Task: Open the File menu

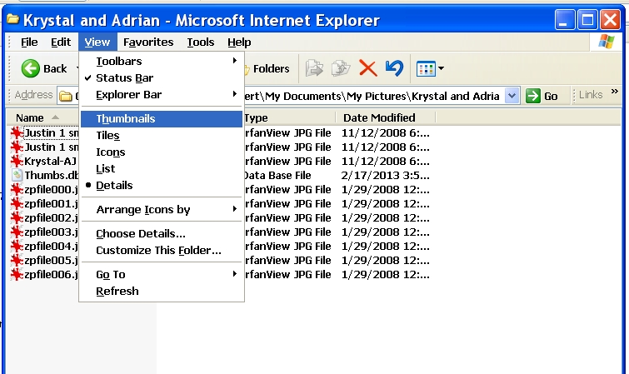Action: click(29, 42)
